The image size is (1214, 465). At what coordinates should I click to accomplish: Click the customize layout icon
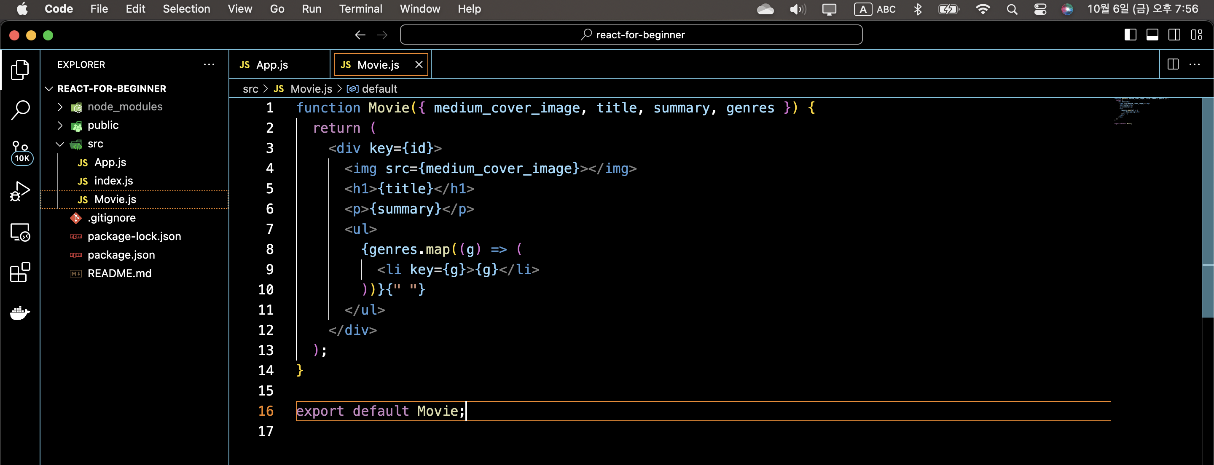(1196, 35)
